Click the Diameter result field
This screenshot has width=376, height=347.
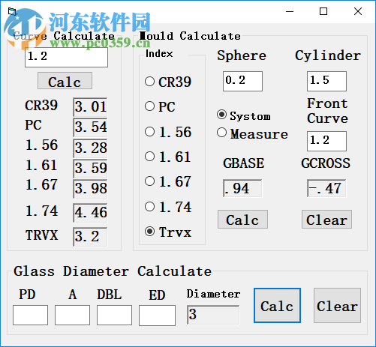click(x=213, y=315)
